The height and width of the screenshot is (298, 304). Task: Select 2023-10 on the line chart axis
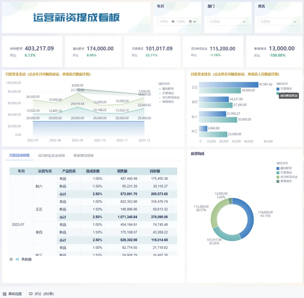point(100,140)
